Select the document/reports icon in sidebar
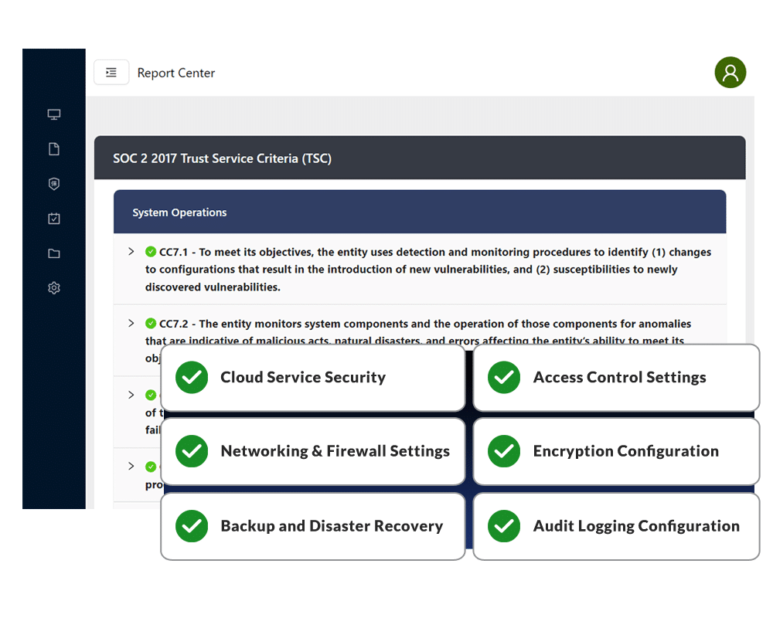 point(54,148)
